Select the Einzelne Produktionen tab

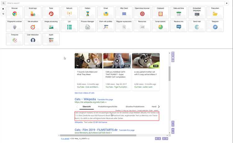[x=135, y=107]
